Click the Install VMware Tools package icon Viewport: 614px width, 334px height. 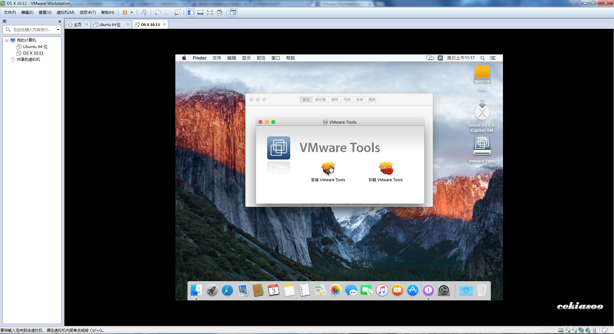pos(328,168)
